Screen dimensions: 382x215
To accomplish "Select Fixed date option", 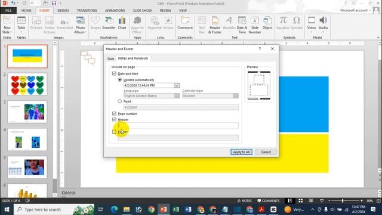I will pyautogui.click(x=119, y=101).
